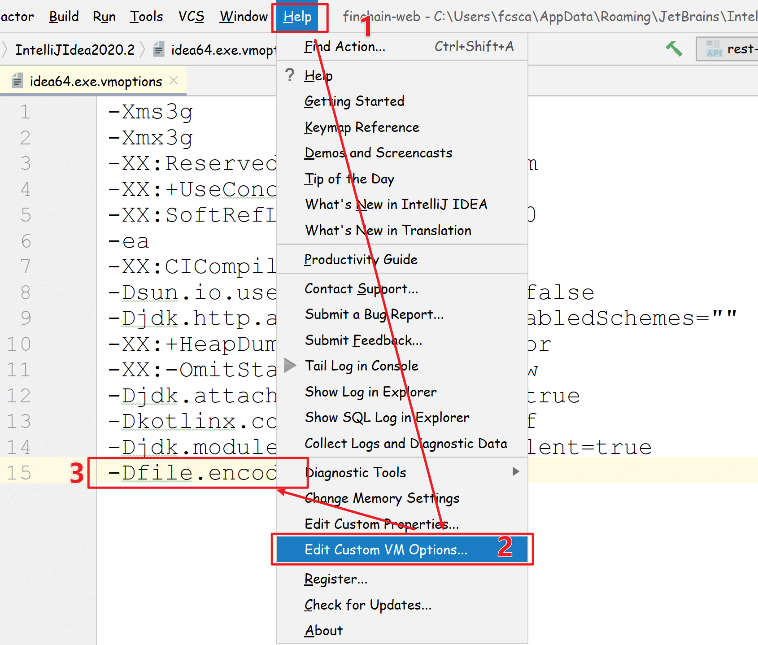Click line number 10 in the gutter
The width and height of the screenshot is (758, 645).
click(x=19, y=344)
